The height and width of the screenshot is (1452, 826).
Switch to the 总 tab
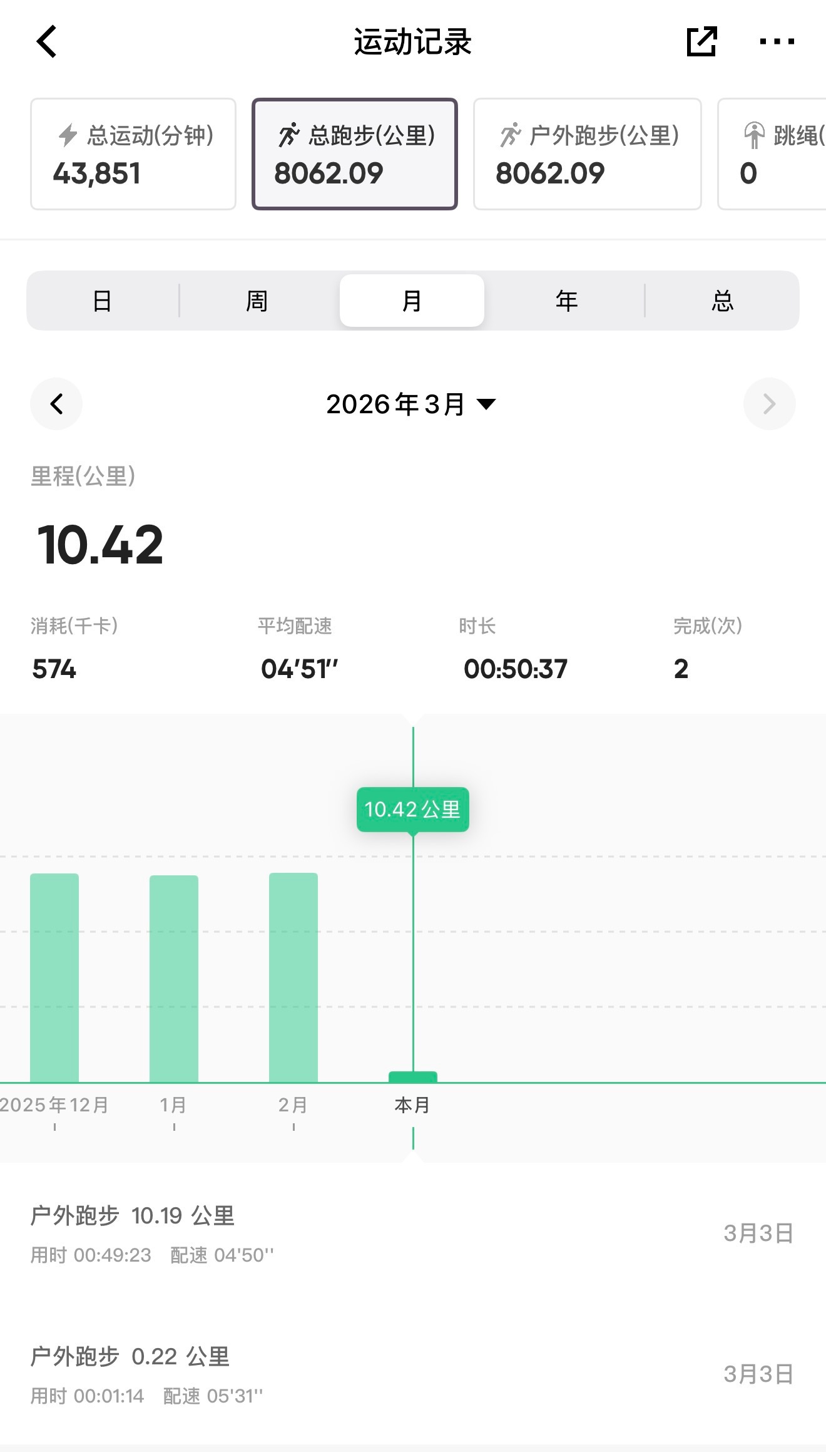click(723, 301)
